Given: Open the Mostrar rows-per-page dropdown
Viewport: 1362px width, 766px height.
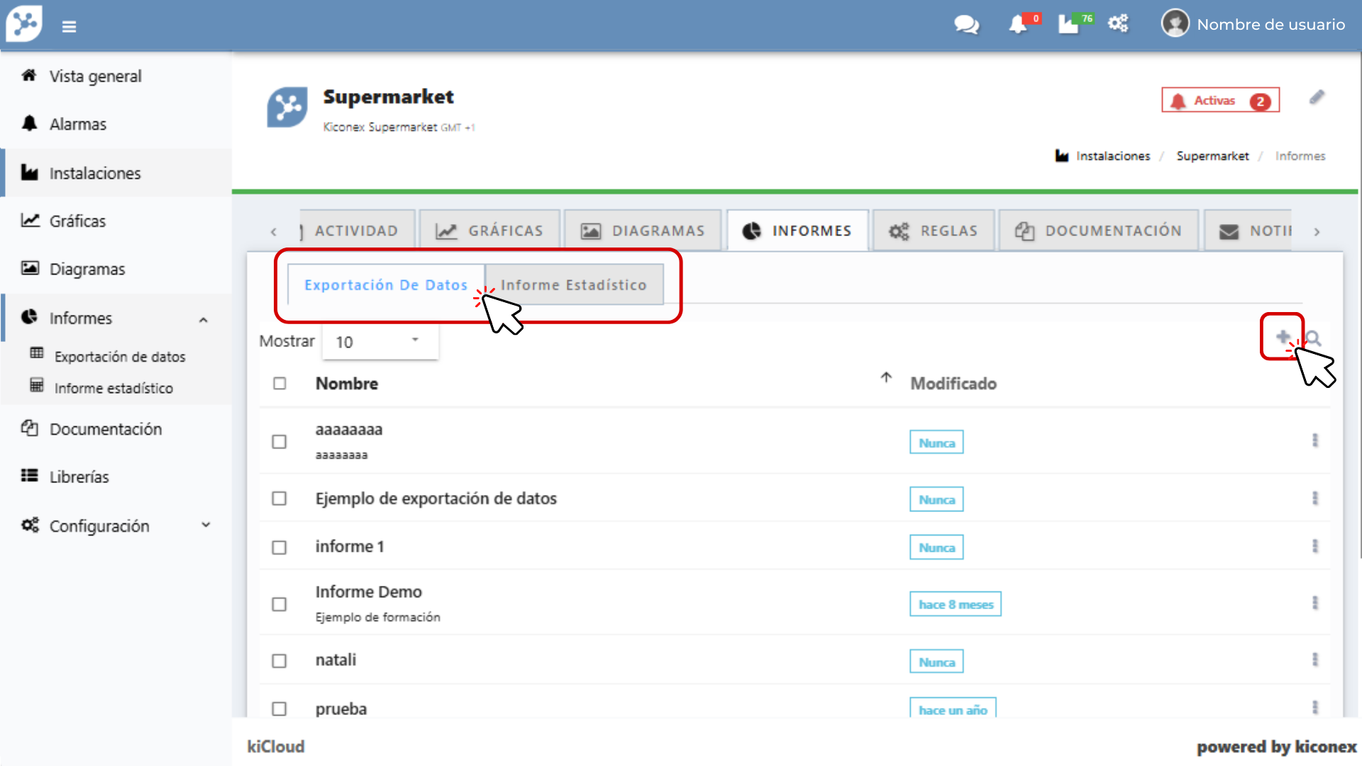Looking at the screenshot, I should tap(380, 342).
